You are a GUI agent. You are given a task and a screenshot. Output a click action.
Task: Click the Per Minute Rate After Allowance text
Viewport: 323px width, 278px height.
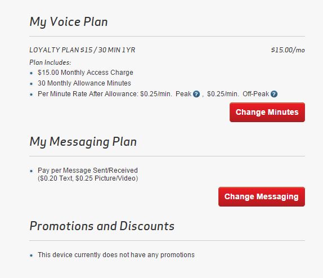88,94
